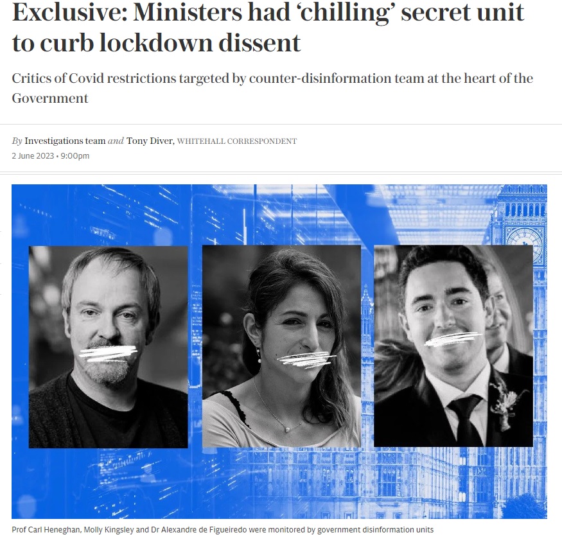Open Tony Diver's author page
Image resolution: width=562 pixels, height=535 pixels.
click(x=150, y=141)
